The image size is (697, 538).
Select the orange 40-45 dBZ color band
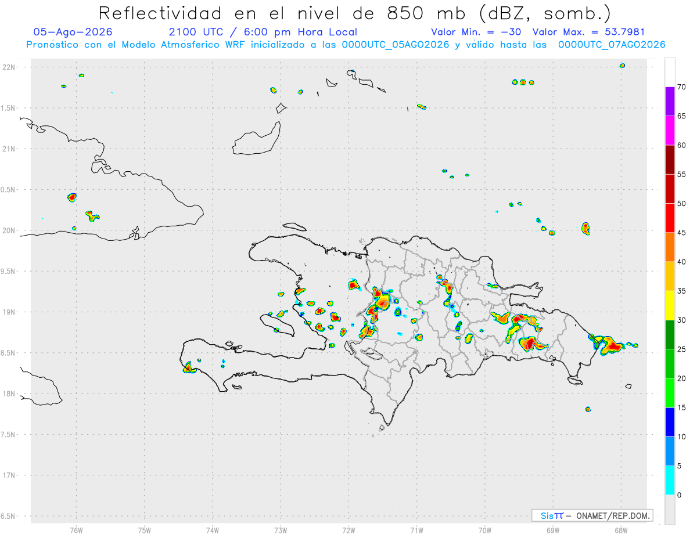[x=670, y=247]
